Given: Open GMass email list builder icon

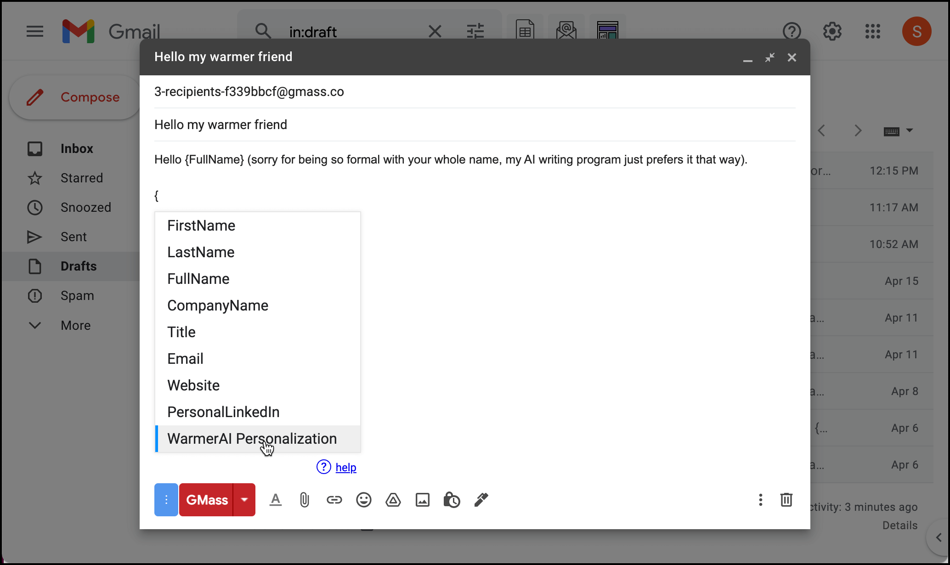Looking at the screenshot, I should [x=566, y=30].
